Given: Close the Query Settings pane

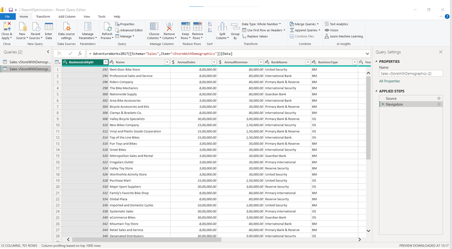Looking at the screenshot, I should (x=440, y=52).
